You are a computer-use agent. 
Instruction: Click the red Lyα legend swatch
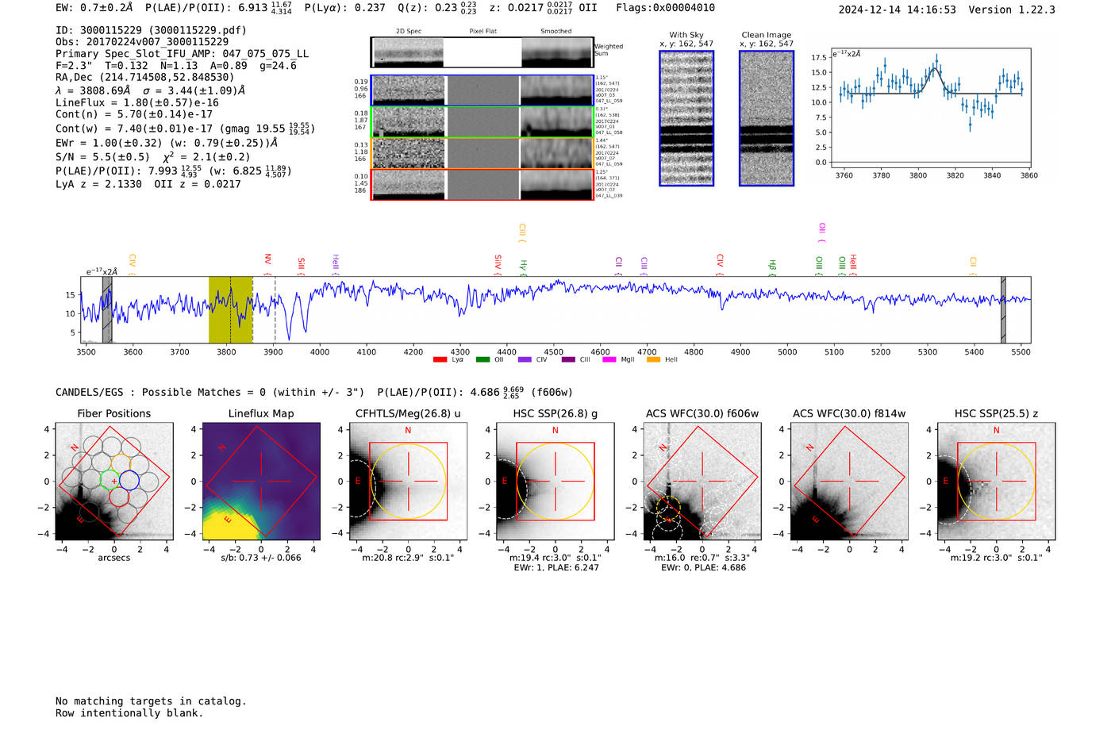440,360
